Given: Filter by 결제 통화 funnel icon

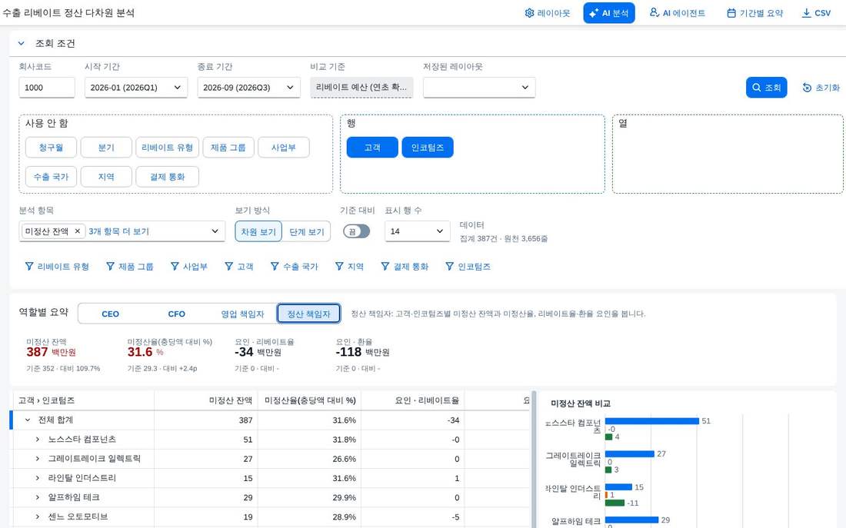Looking at the screenshot, I should 385,266.
